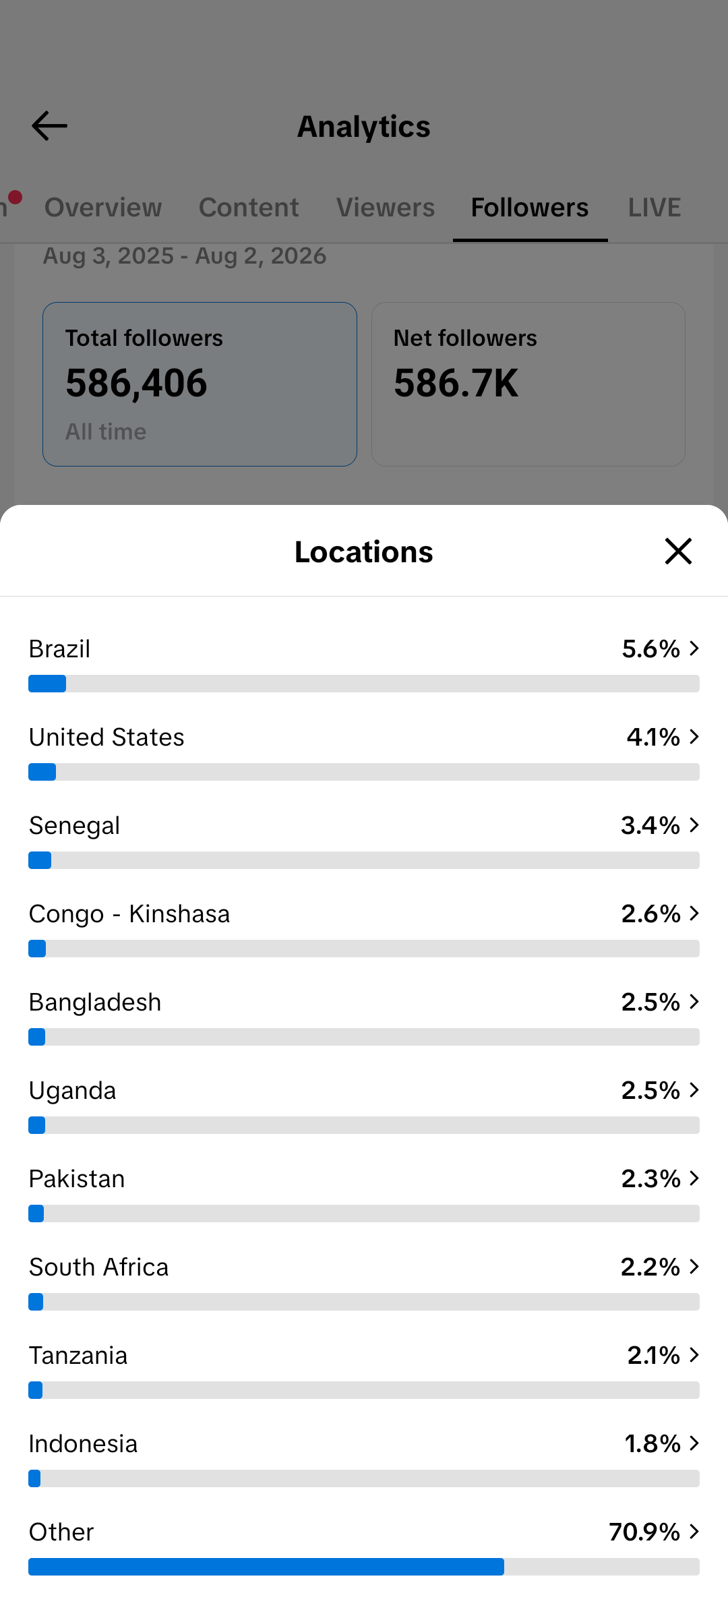This screenshot has height=1618, width=728.
Task: Open the Viewers tab
Action: pyautogui.click(x=386, y=208)
